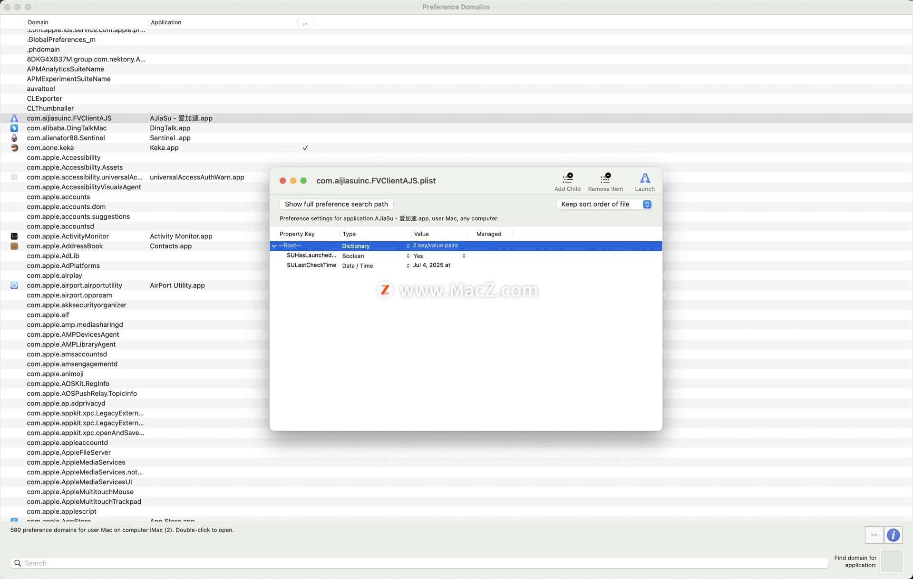Open the Keep sort order of file dropdown
Screen dimensions: 913x579
[604, 204]
